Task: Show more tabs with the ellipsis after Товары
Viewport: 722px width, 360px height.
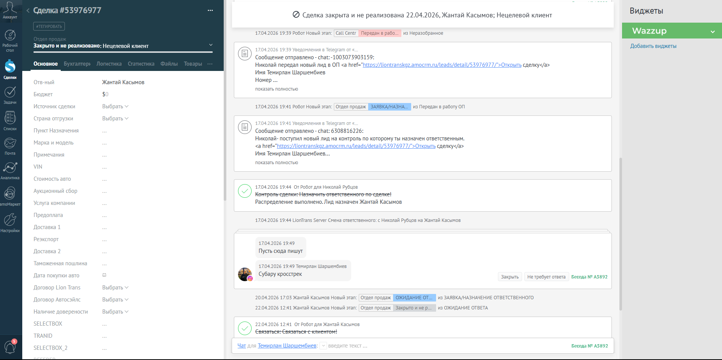Action: click(210, 64)
